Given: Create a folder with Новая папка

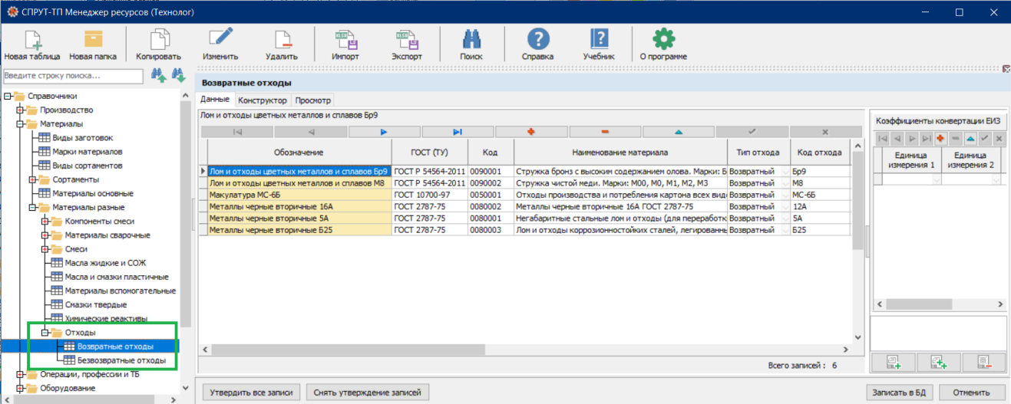Looking at the screenshot, I should tap(93, 40).
